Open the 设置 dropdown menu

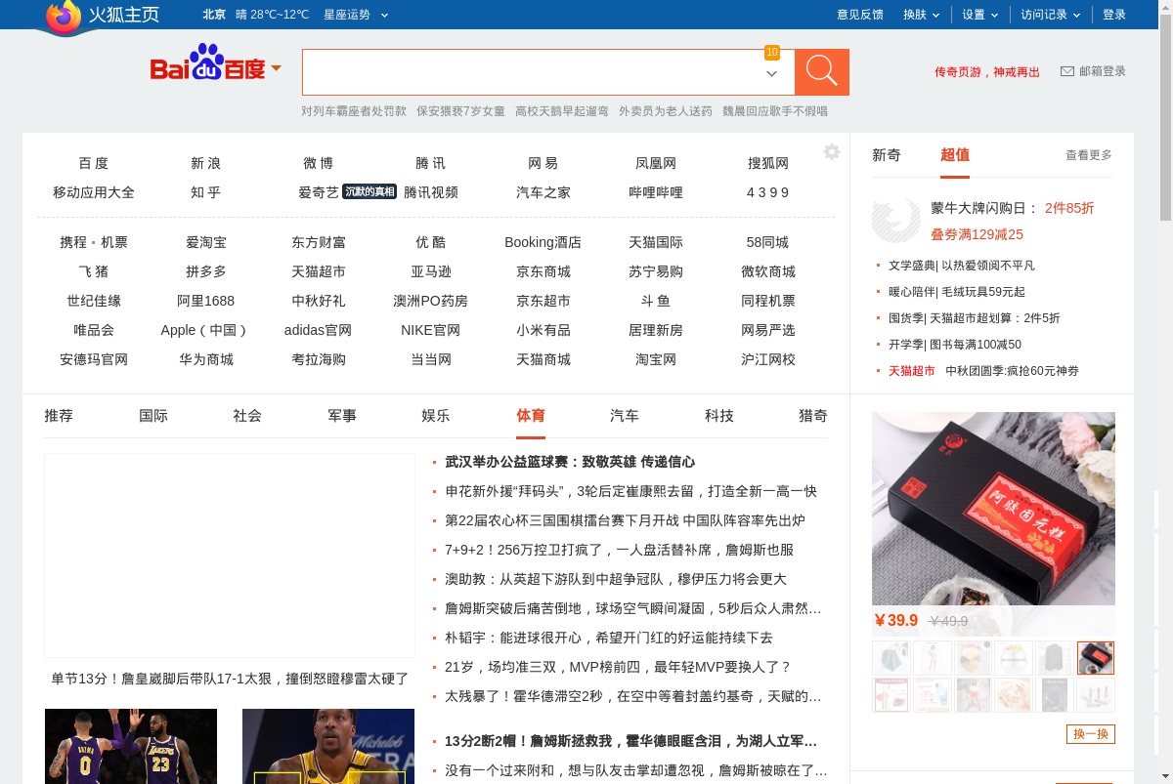pyautogui.click(x=980, y=15)
